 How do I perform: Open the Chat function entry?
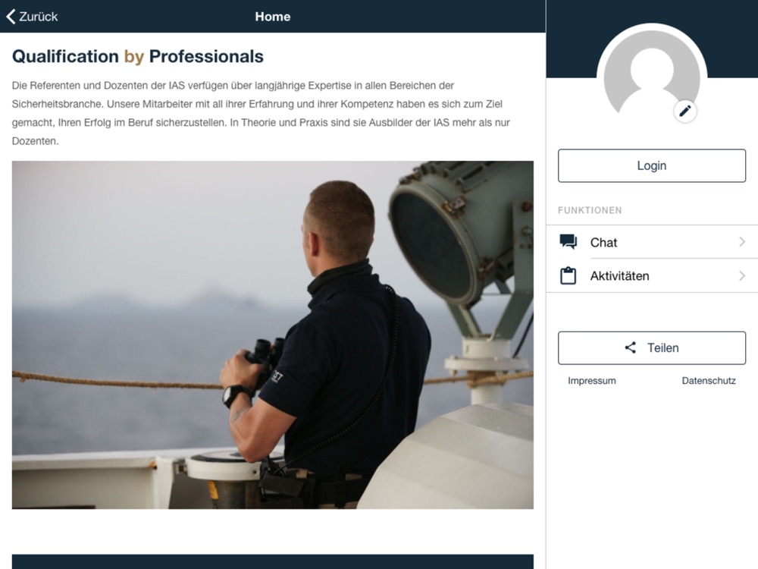[652, 242]
